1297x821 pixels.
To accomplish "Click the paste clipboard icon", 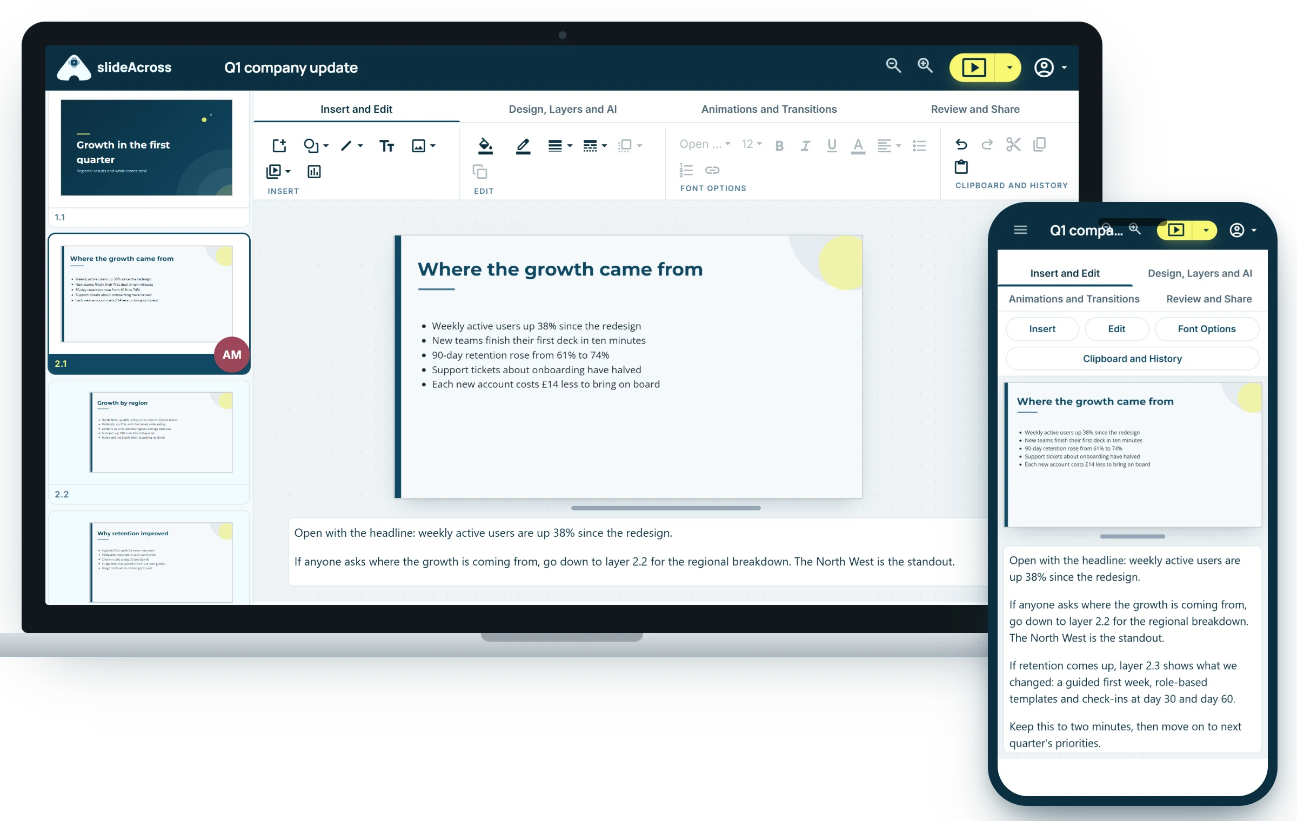I will click(961, 167).
